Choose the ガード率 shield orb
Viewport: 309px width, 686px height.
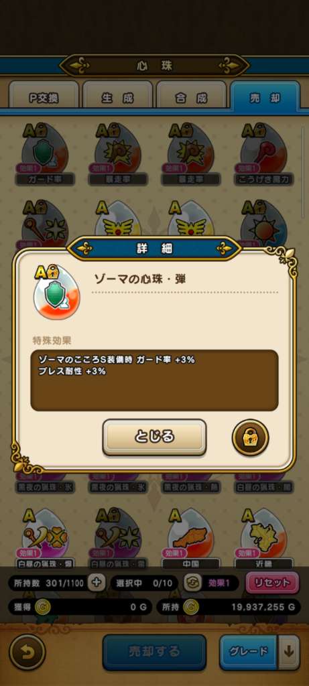(45, 153)
